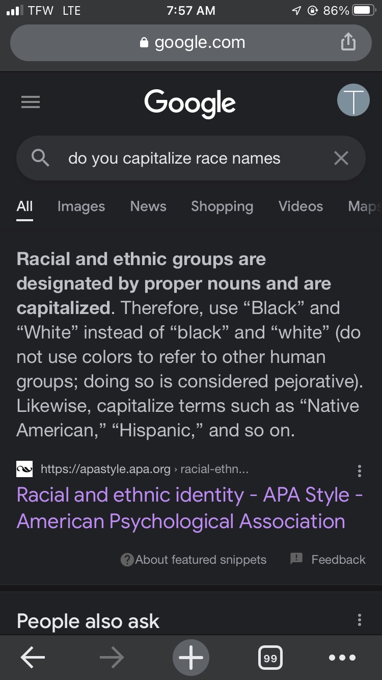Tap the location arrow status icon
382x680 pixels.
[x=296, y=11]
